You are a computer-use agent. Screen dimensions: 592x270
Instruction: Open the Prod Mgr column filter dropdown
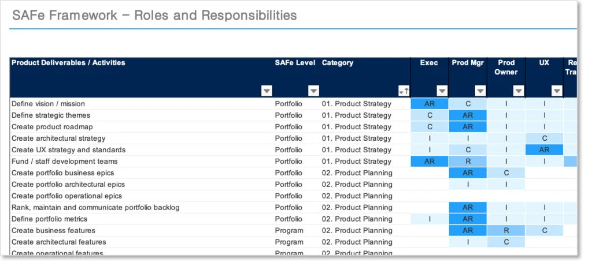tap(480, 91)
